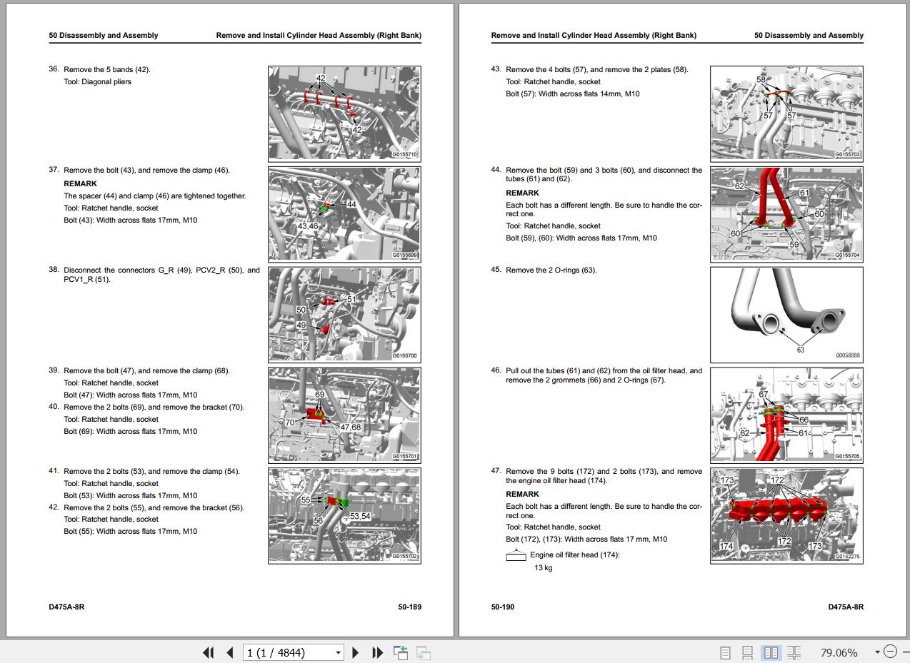910x663 pixels.
Task: Go to the previous page
Action: 230,652
